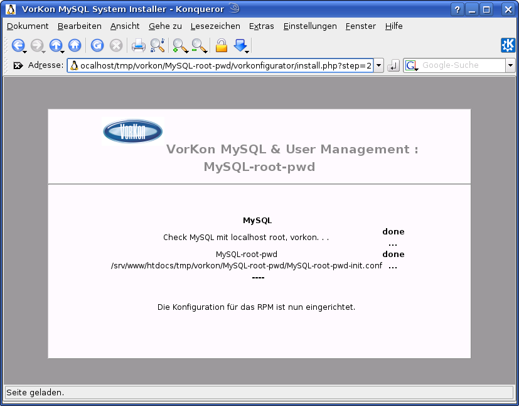519x406 pixels.
Task: Reload the page with the Reload icon
Action: 97,45
